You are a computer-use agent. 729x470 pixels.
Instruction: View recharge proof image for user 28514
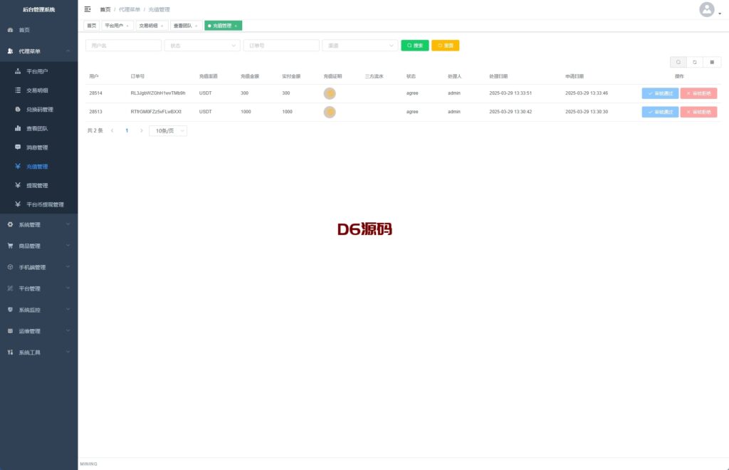click(x=330, y=93)
